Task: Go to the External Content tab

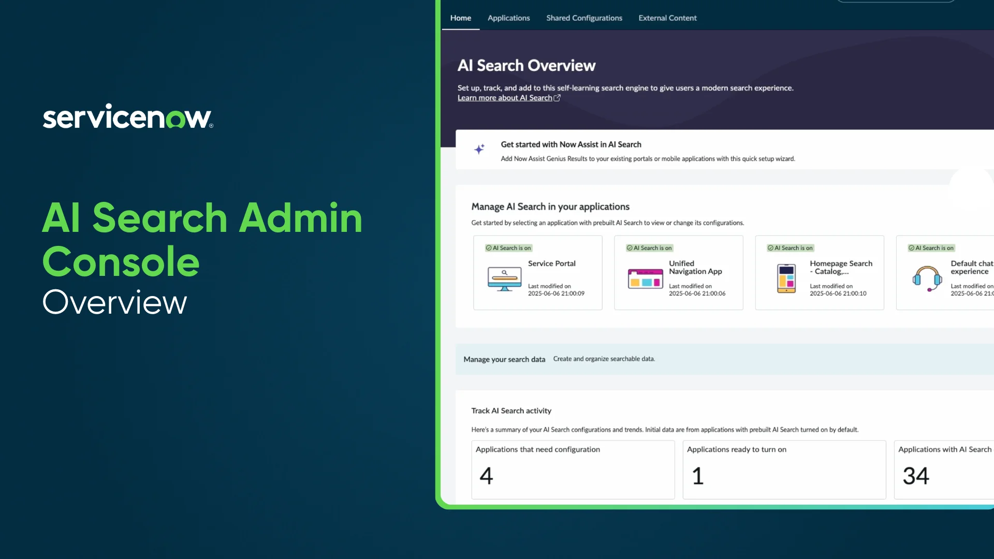Action: click(667, 18)
